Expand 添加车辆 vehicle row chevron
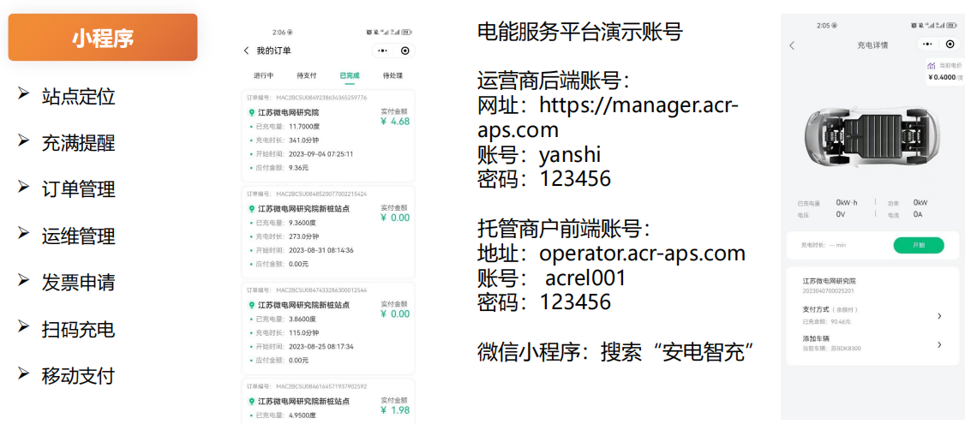 pyautogui.click(x=938, y=344)
